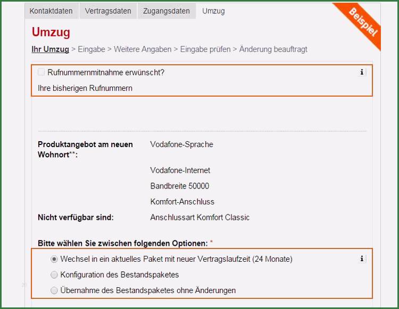Choose Konfiguration des Bestandspaketes radio button

(54, 274)
